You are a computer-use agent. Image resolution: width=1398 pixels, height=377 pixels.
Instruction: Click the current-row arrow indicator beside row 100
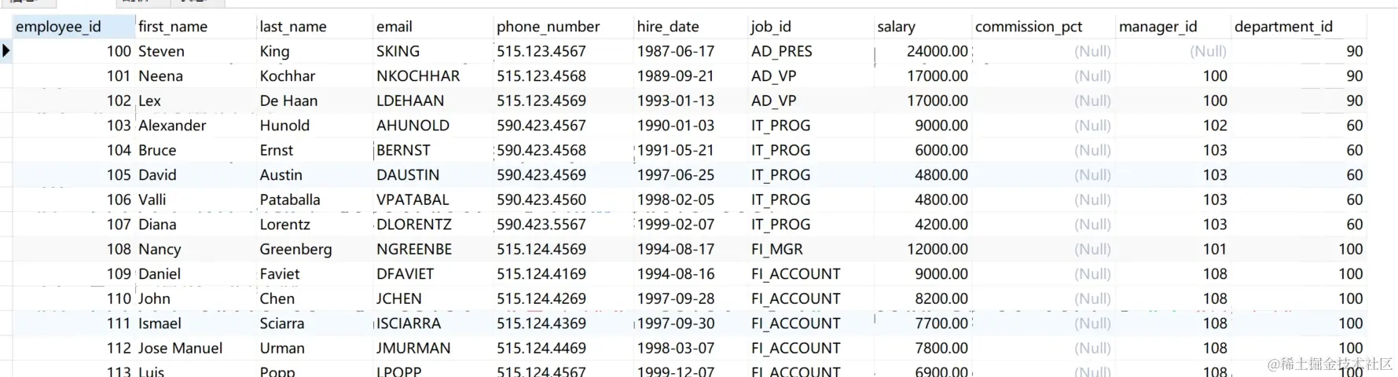[x=6, y=51]
